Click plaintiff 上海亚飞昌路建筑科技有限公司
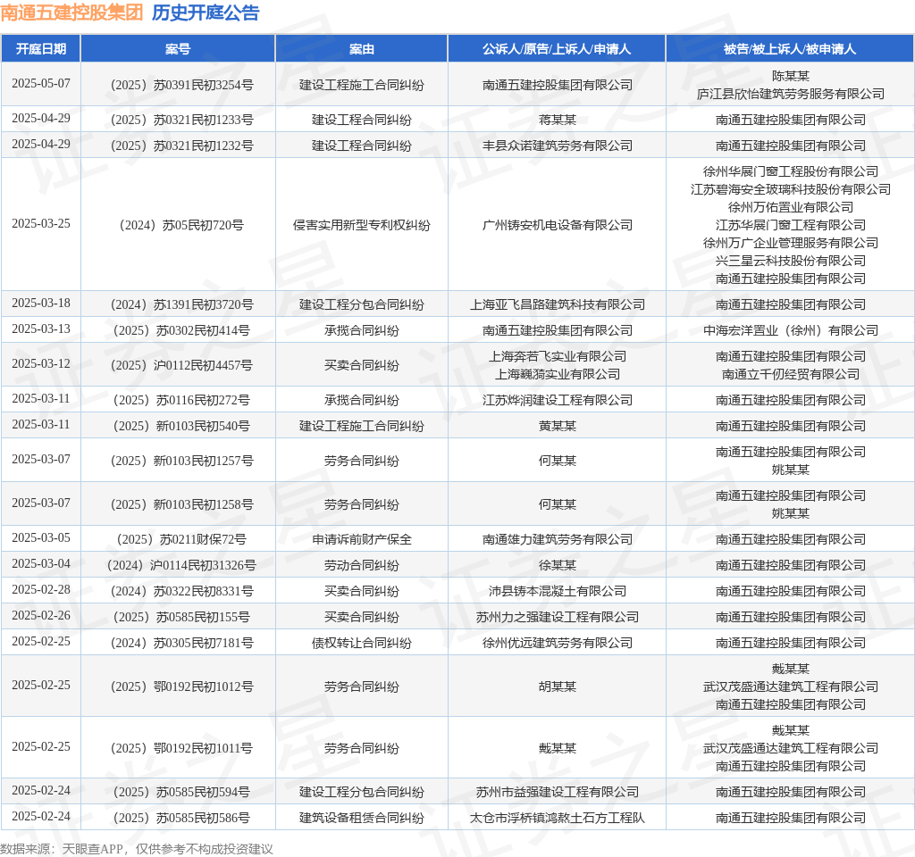Screen dimensions: 915x857 coord(558,305)
